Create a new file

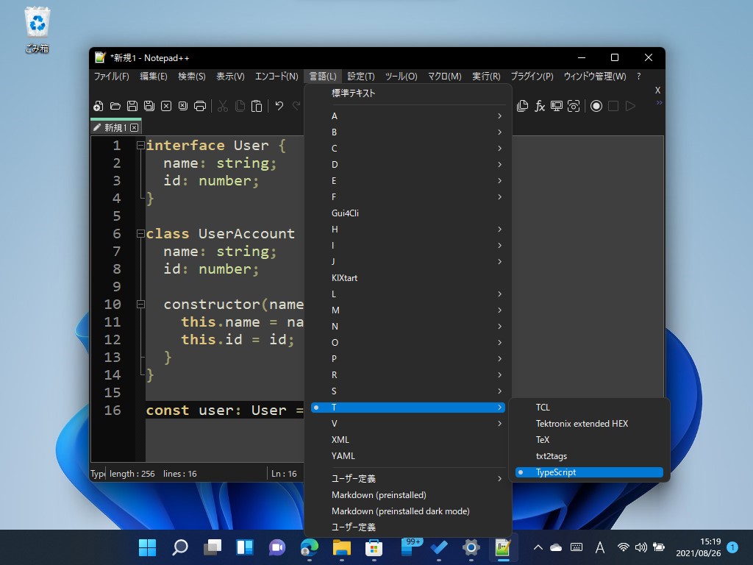pyautogui.click(x=98, y=106)
